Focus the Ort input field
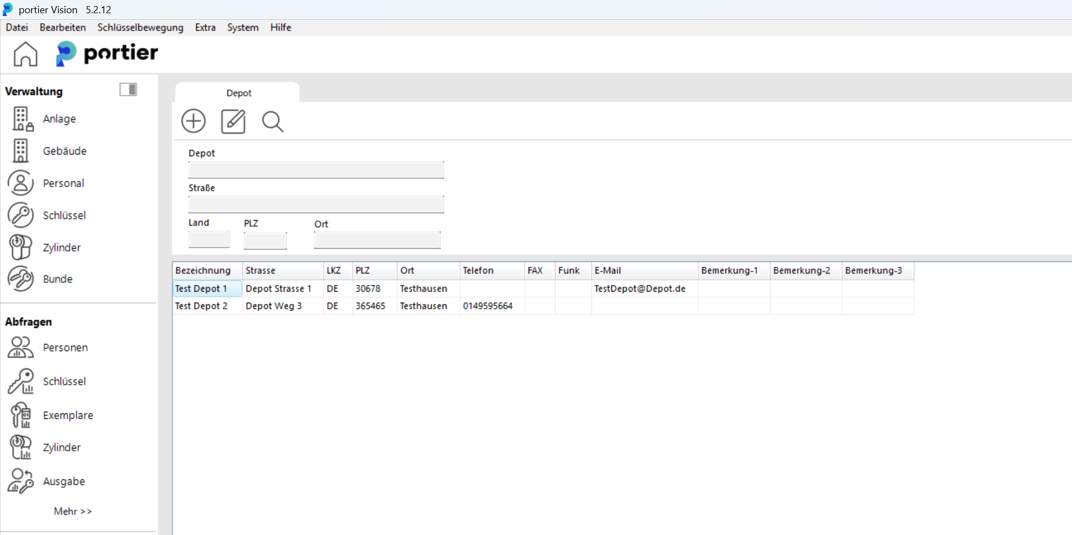The image size is (1072, 535). (377, 241)
